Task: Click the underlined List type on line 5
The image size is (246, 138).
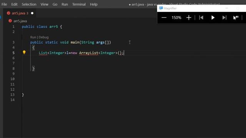Action: point(43,53)
